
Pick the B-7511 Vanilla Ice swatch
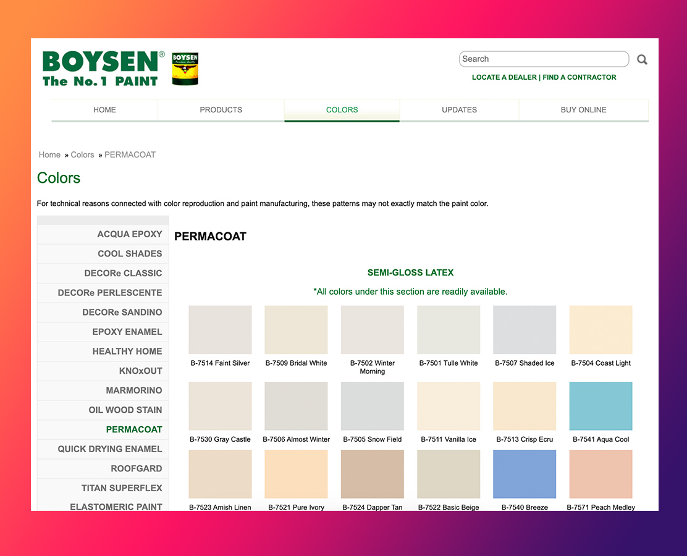click(449, 406)
